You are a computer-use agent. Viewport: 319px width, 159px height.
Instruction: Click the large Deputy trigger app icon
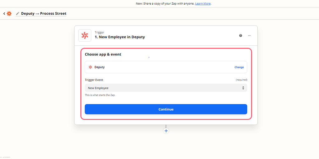pyautogui.click(x=85, y=35)
